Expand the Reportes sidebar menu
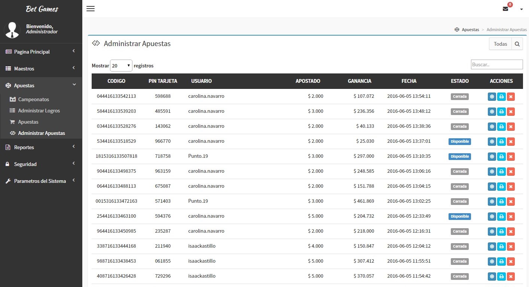The image size is (529, 287). pos(41,147)
